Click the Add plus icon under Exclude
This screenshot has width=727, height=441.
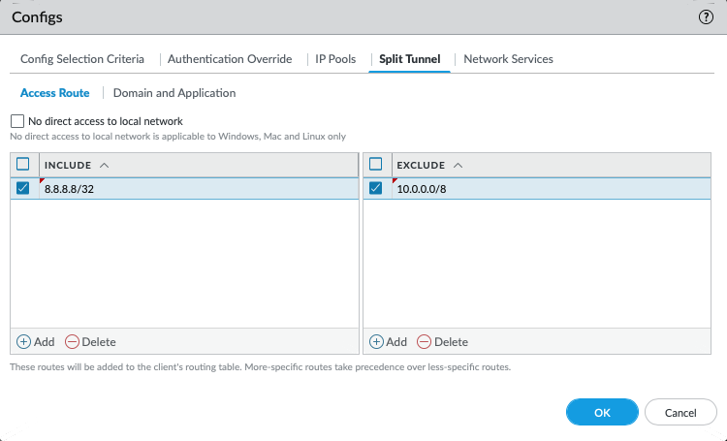click(377, 341)
